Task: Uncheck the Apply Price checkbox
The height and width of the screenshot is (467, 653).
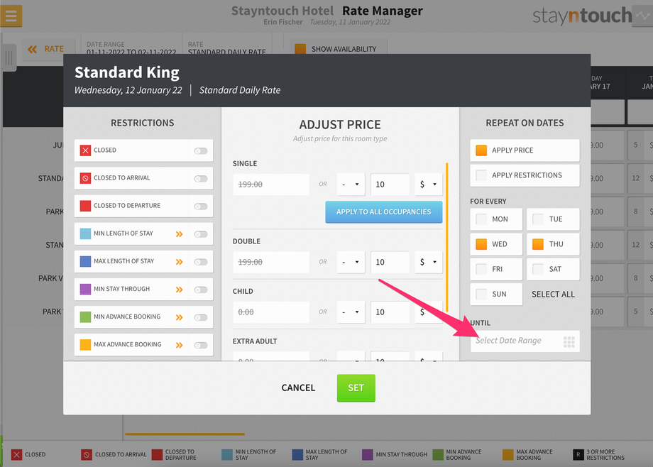Action: (x=481, y=150)
